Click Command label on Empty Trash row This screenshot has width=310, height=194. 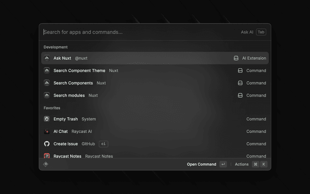(256, 119)
